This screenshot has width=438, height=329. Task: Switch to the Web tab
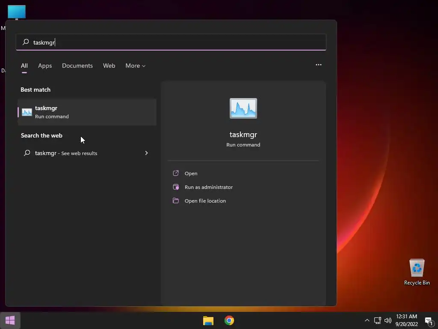(x=109, y=66)
